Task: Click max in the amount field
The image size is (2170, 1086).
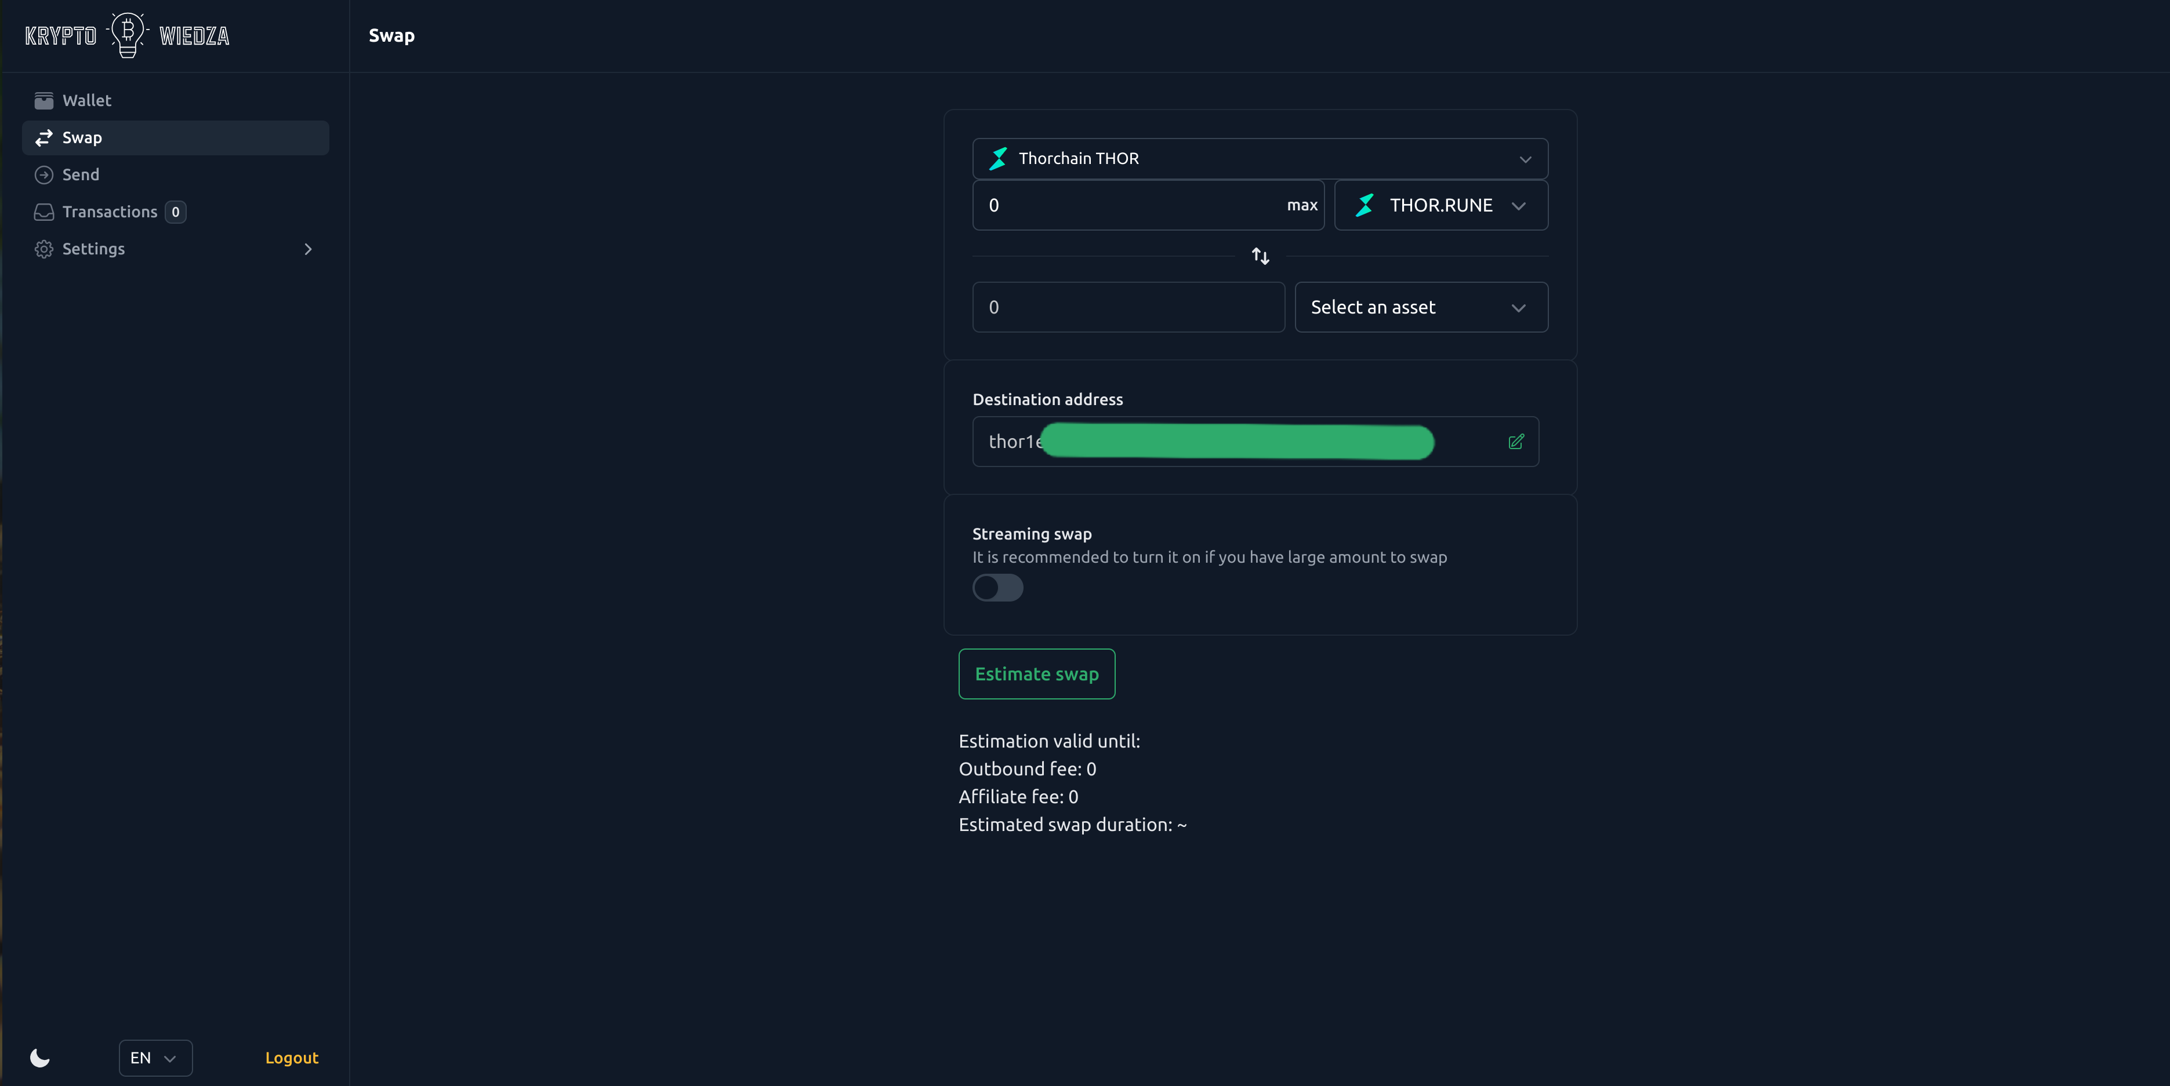Action: pos(1301,205)
